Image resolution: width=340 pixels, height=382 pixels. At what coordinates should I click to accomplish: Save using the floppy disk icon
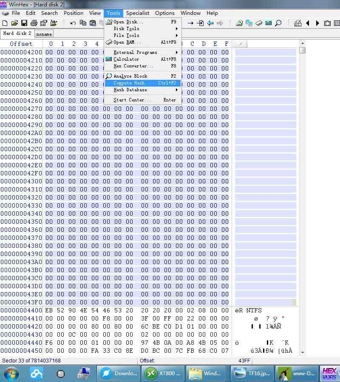pyautogui.click(x=24, y=23)
